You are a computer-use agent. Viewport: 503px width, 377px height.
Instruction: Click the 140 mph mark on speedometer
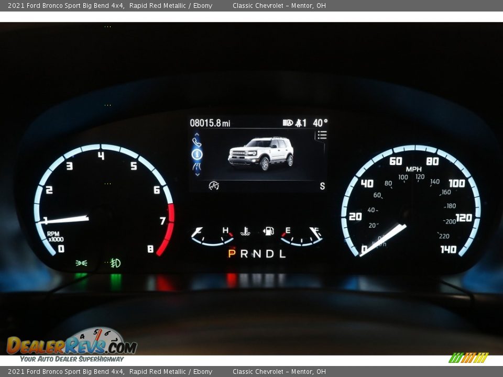point(449,249)
